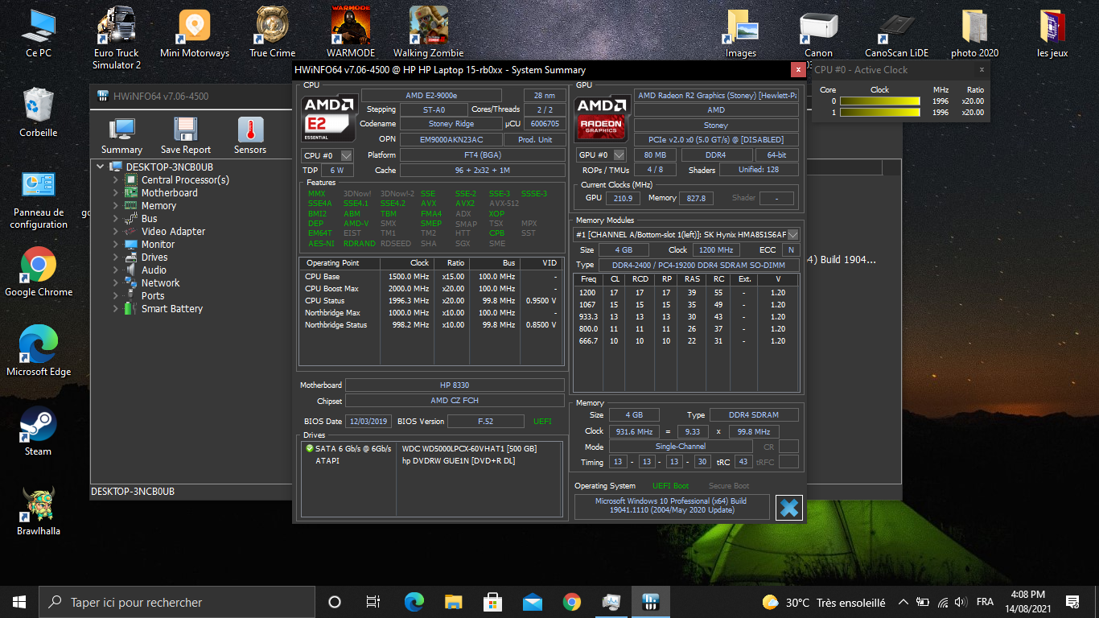Close the CPU #0 Active Clock window

pyautogui.click(x=982, y=70)
